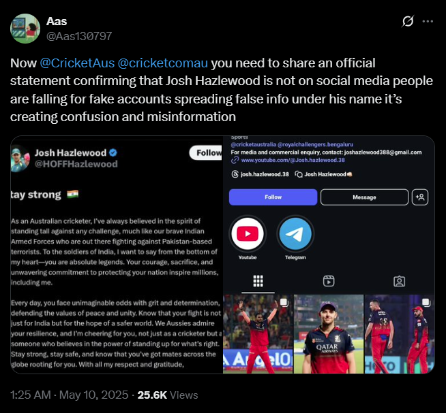Switch to the posts grid tab

[x=258, y=281]
